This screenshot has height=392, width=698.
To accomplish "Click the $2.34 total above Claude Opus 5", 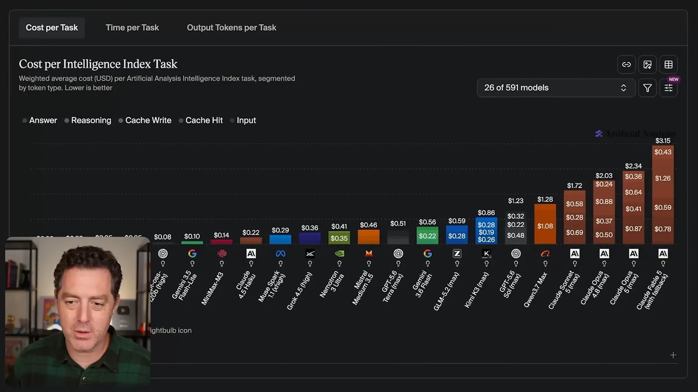I will 633,166.
